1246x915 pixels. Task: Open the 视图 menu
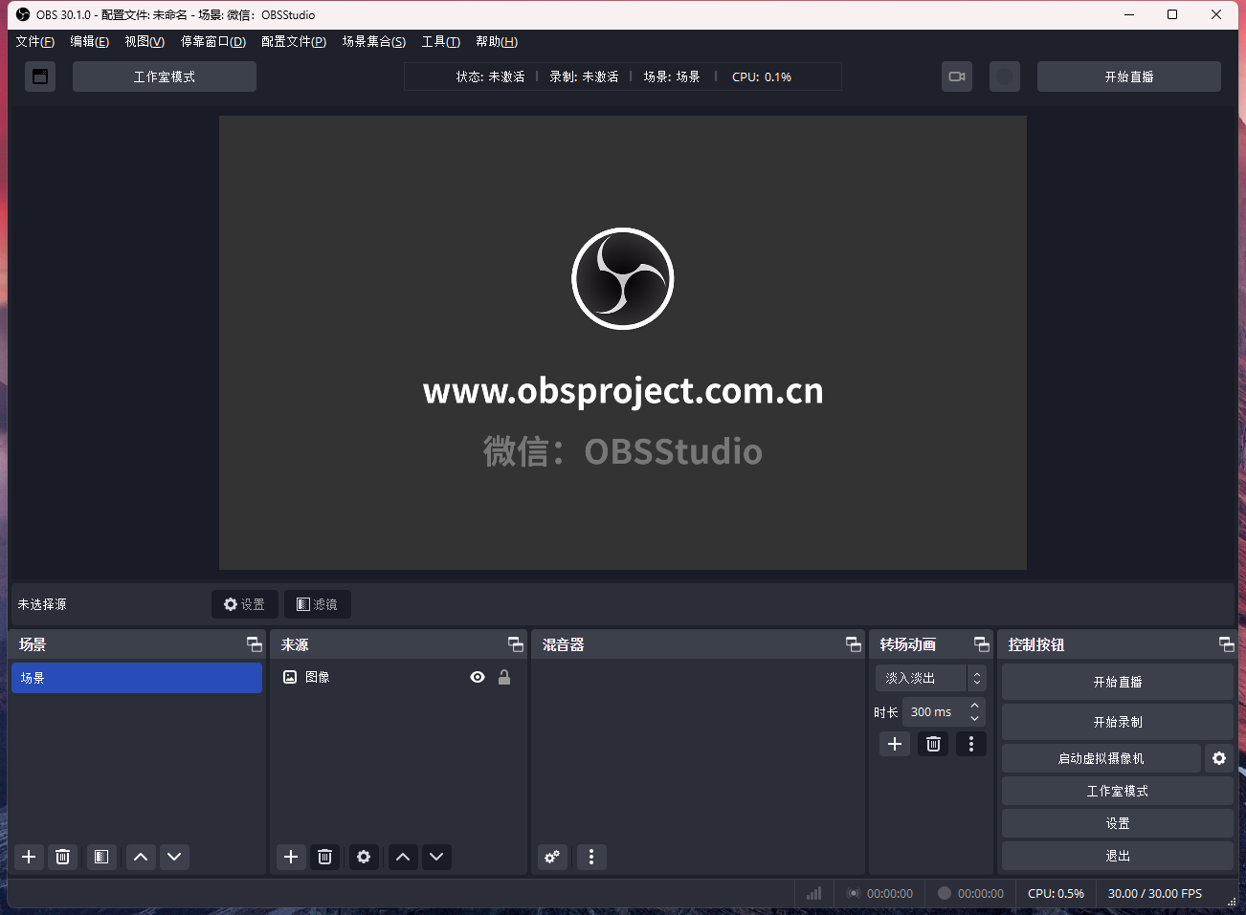click(145, 41)
